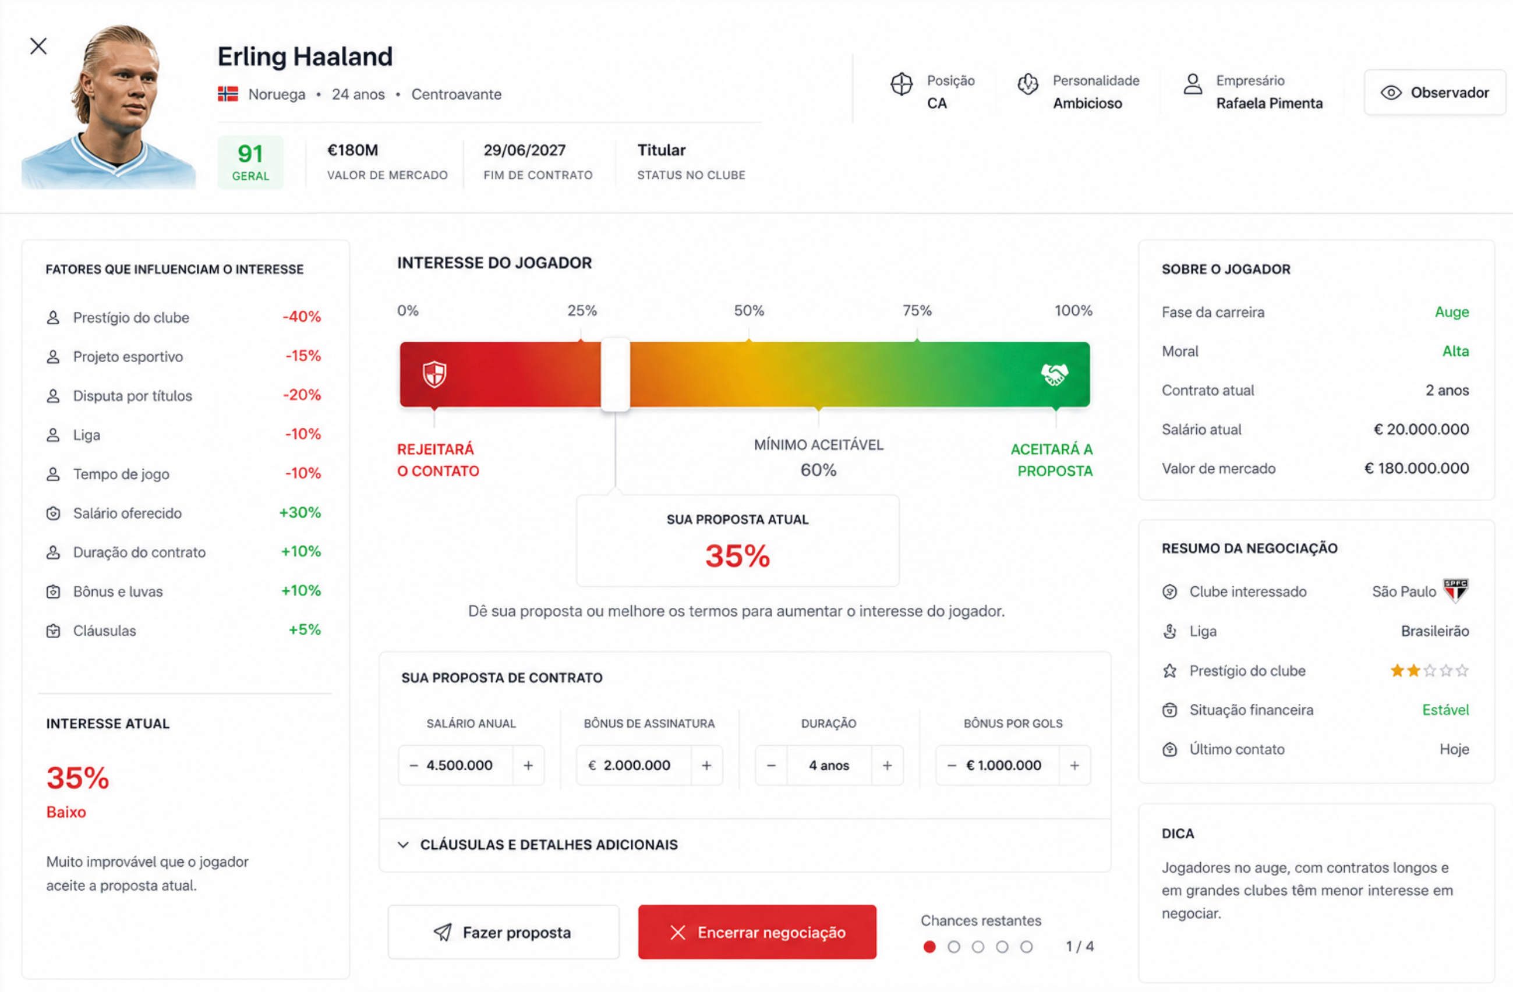Viewport: 1513px width, 992px height.
Task: Toggle the Observador eye button
Action: point(1434,93)
